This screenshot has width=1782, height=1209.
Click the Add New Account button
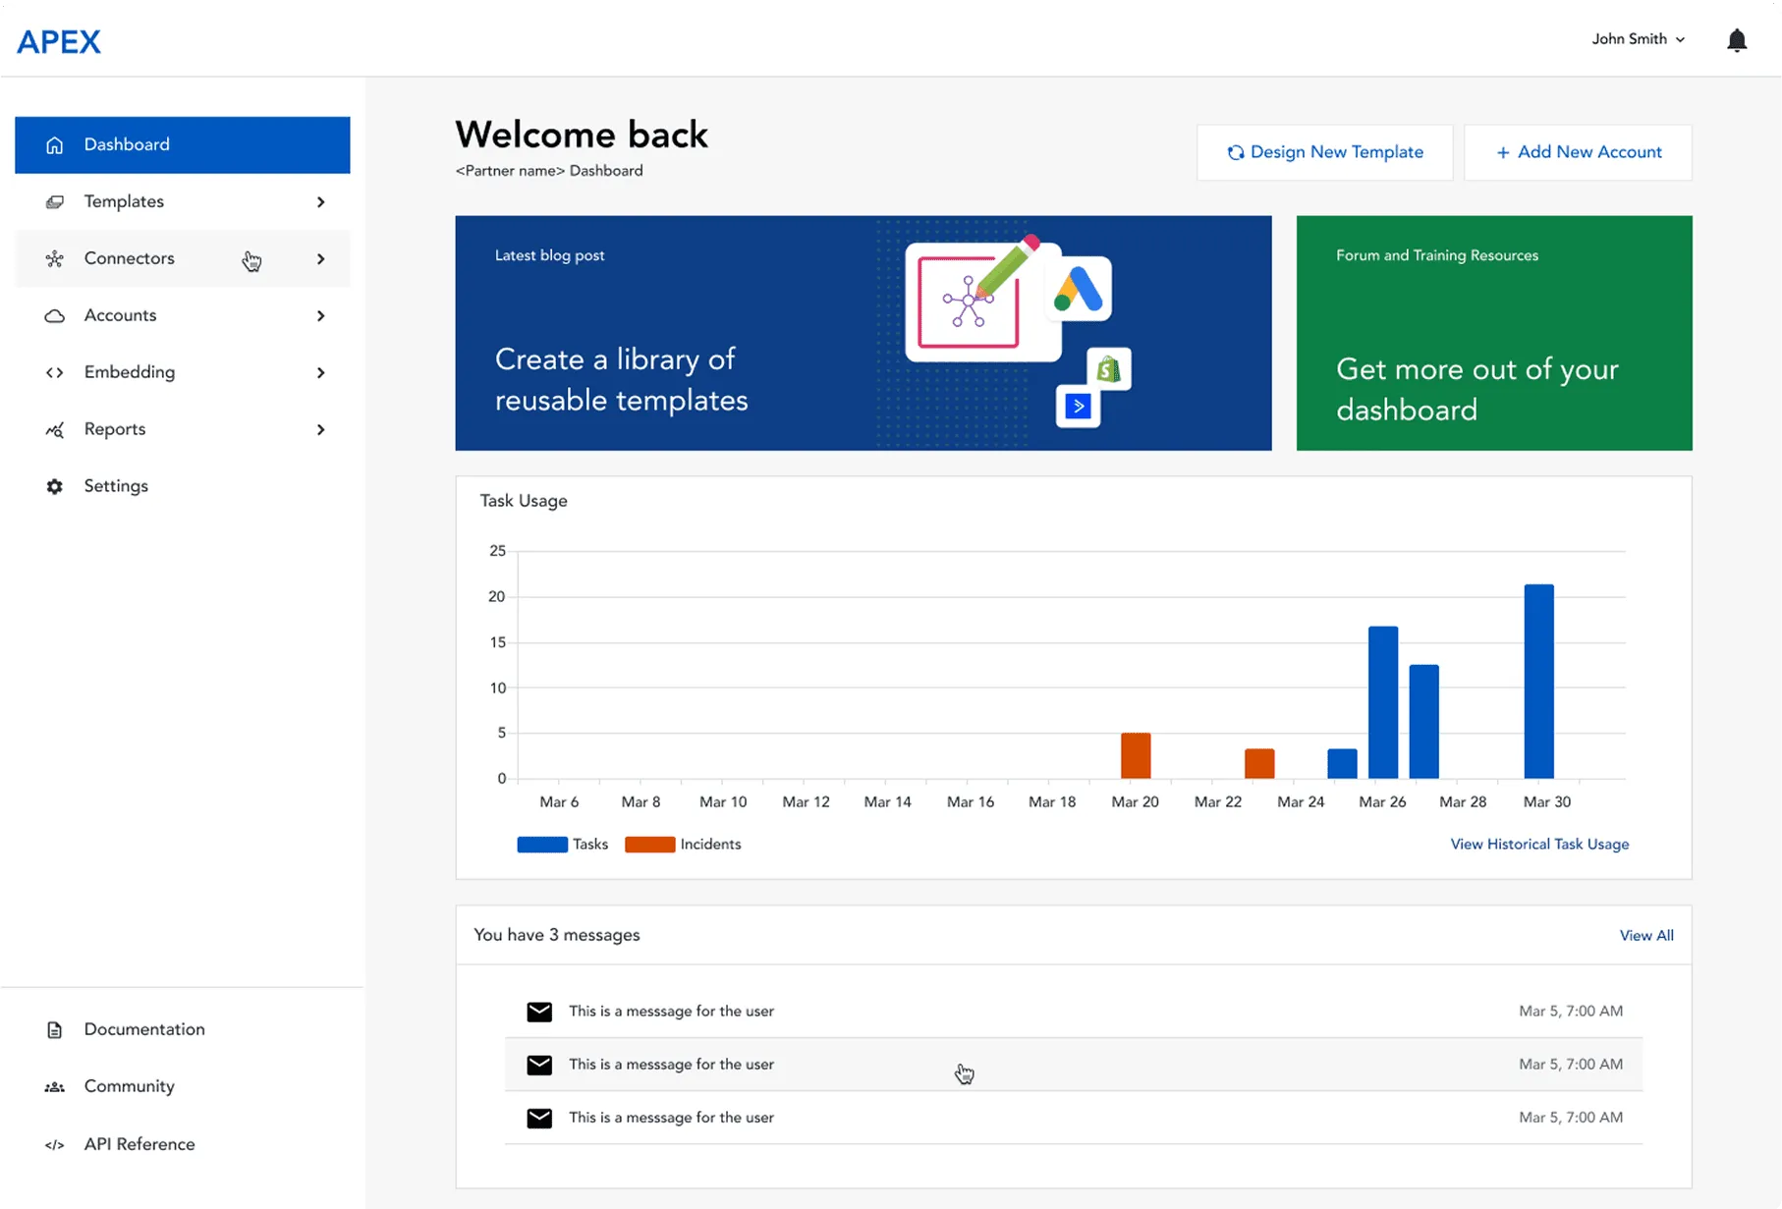pos(1578,152)
